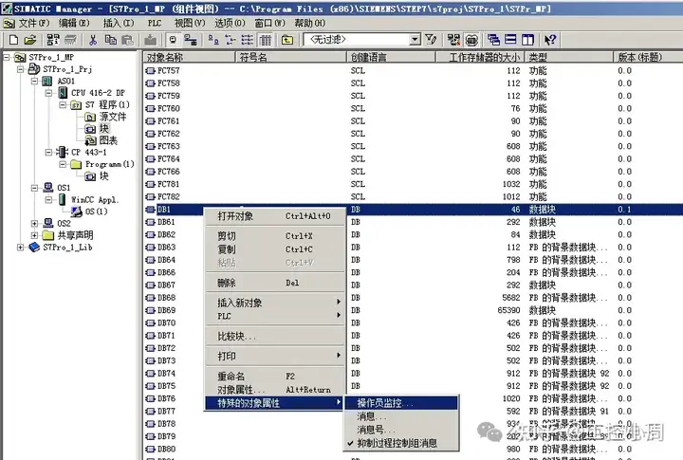Sort by the 创建语言 column header
The height and width of the screenshot is (460, 683).
coord(392,57)
